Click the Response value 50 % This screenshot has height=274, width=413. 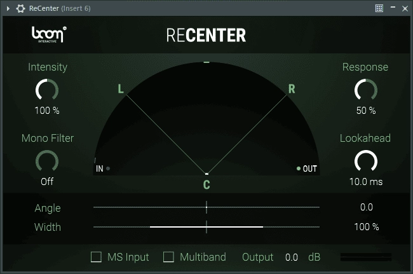366,111
